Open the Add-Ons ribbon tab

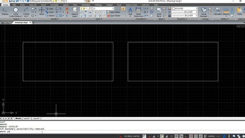[x=145, y=5]
